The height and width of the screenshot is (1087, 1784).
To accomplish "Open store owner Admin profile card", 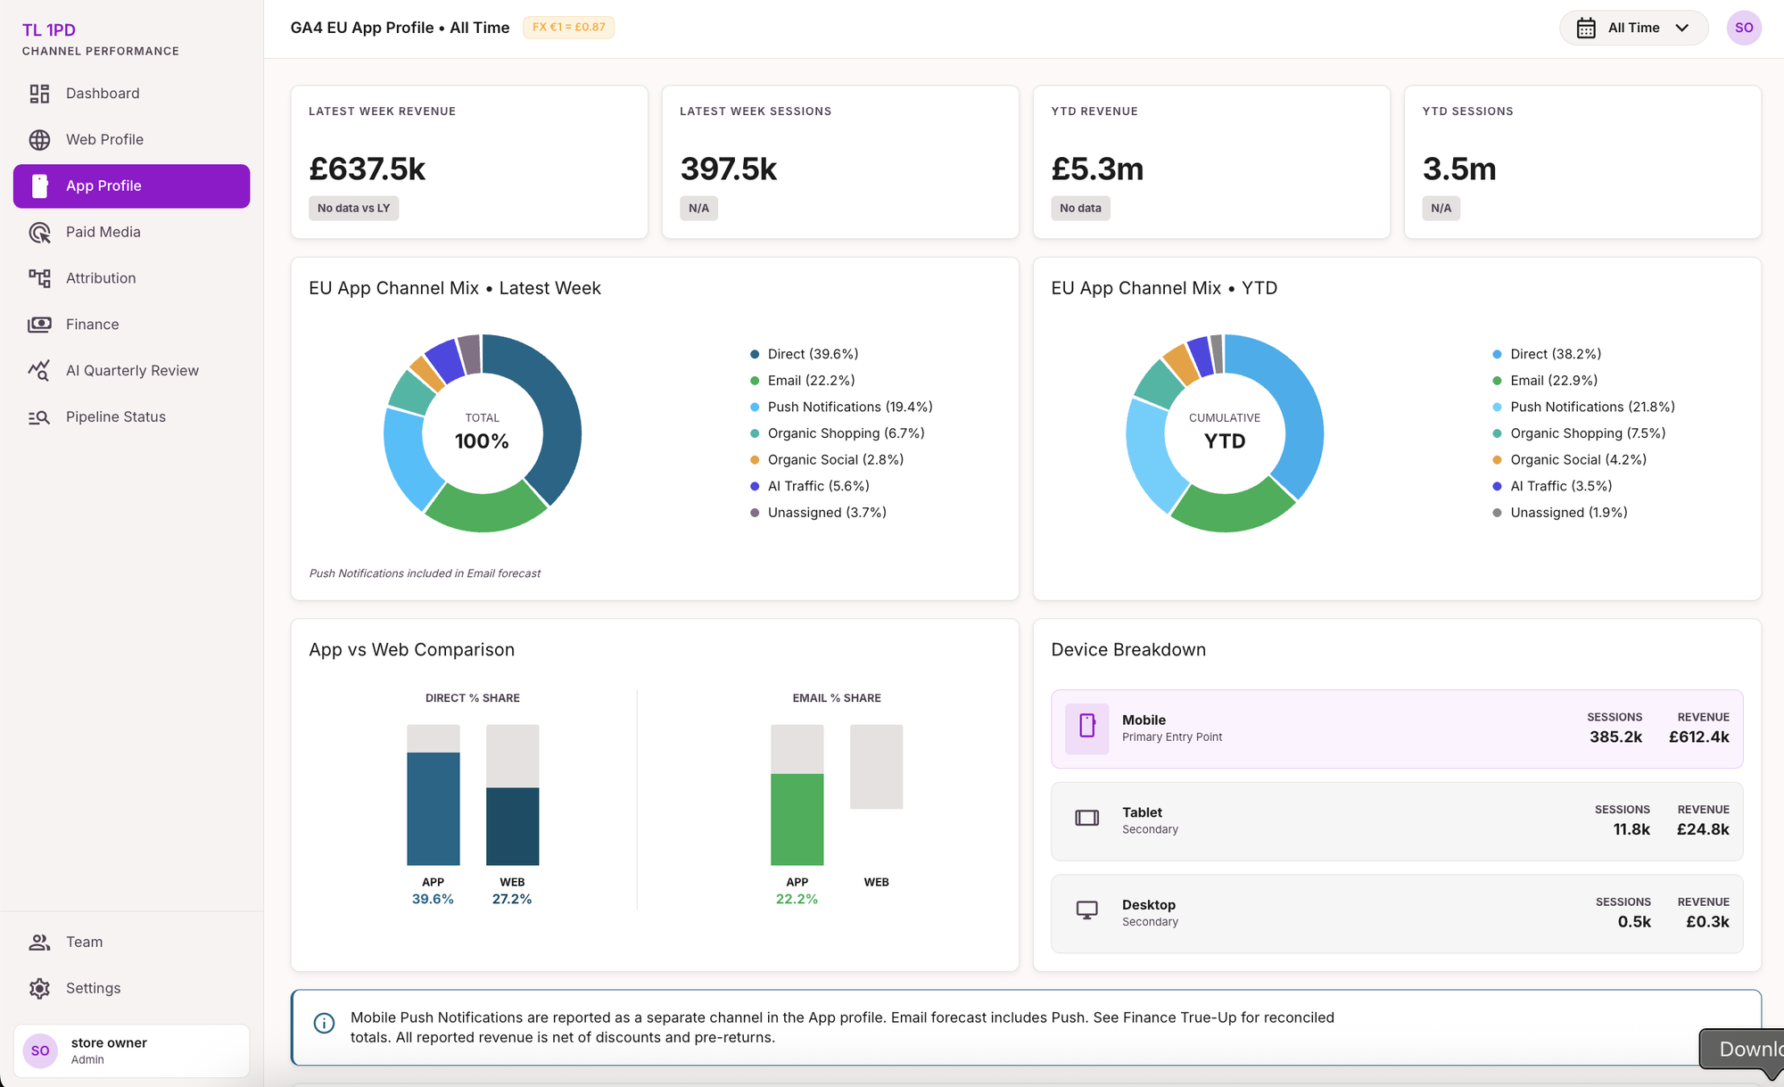I will pos(131,1050).
